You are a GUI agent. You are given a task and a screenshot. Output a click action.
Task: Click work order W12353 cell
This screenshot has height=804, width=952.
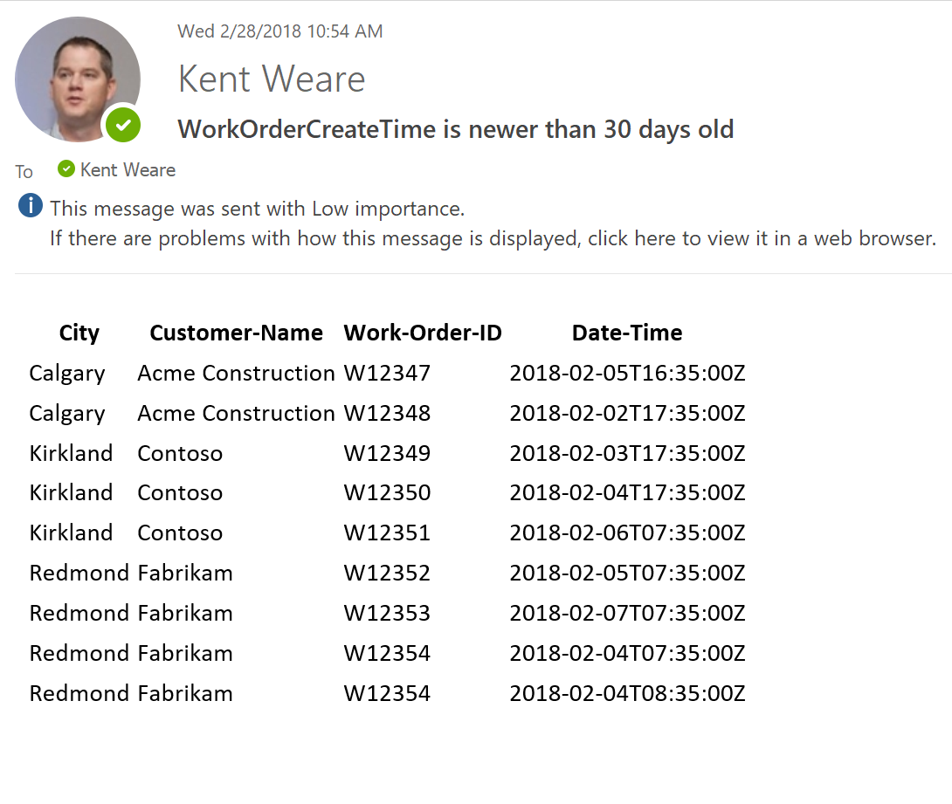coord(387,614)
